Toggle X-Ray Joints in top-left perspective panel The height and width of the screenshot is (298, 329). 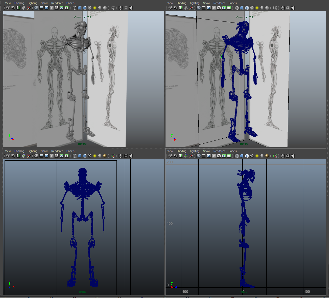[130, 8]
